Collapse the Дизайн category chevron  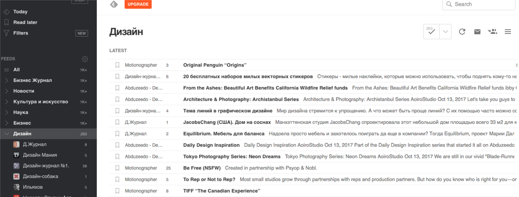coord(7,134)
